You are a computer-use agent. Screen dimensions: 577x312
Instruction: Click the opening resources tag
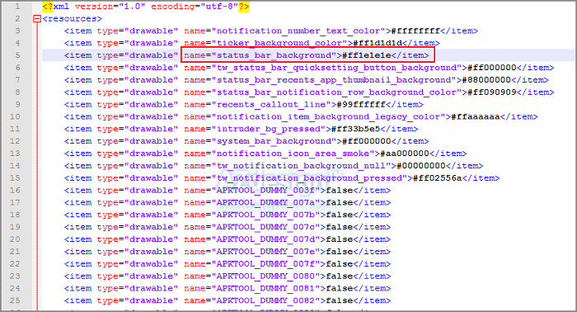[73, 19]
